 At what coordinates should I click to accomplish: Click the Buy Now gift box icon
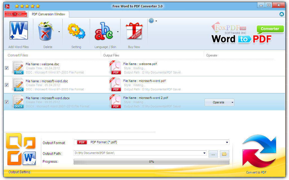pyautogui.click(x=134, y=31)
